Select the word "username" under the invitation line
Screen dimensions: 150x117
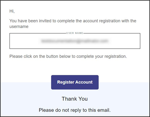coord(19,27)
